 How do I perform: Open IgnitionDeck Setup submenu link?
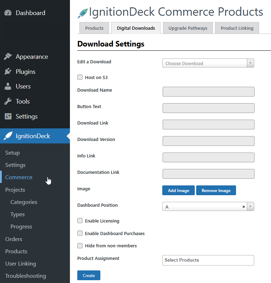pos(13,153)
